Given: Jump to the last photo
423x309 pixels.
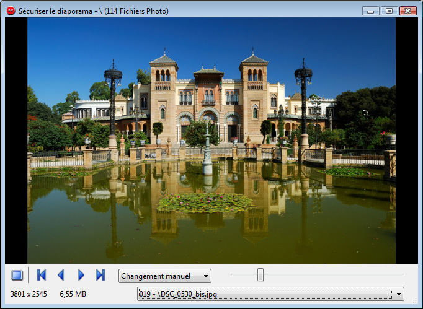Looking at the screenshot, I should [100, 275].
